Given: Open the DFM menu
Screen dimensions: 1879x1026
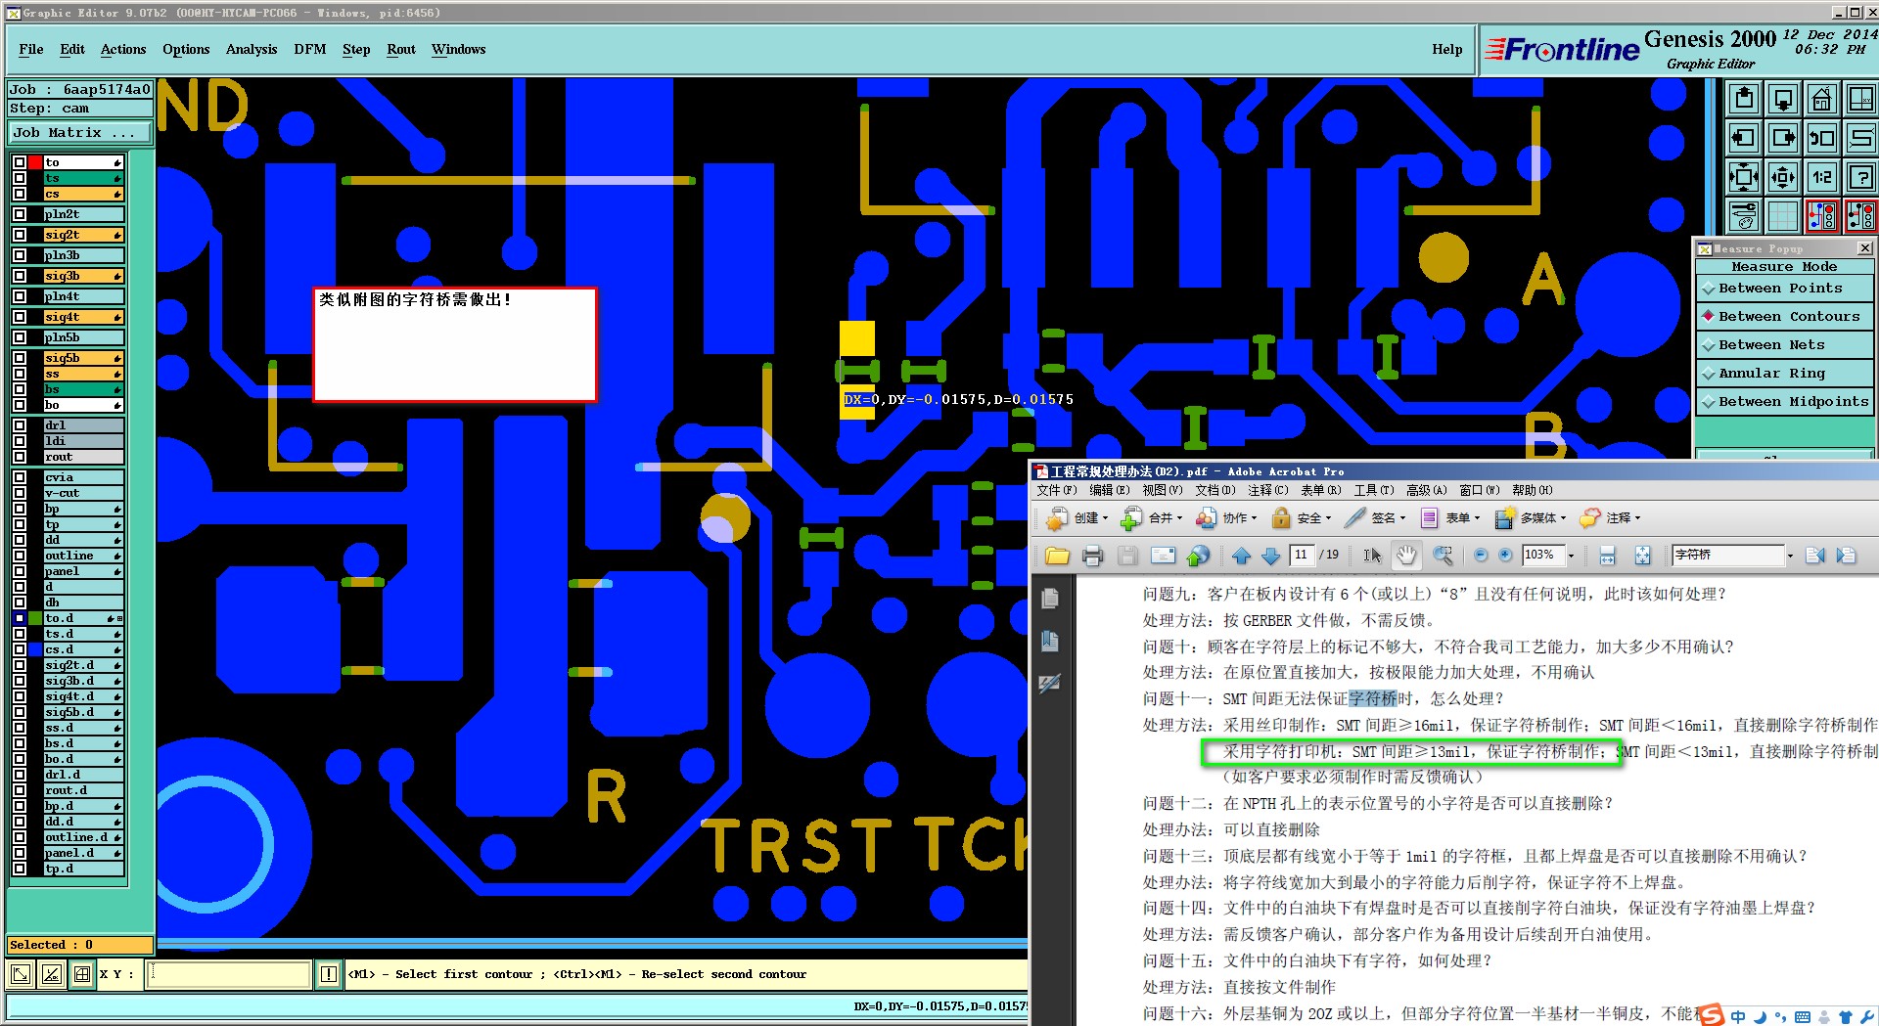Looking at the screenshot, I should pos(310,49).
